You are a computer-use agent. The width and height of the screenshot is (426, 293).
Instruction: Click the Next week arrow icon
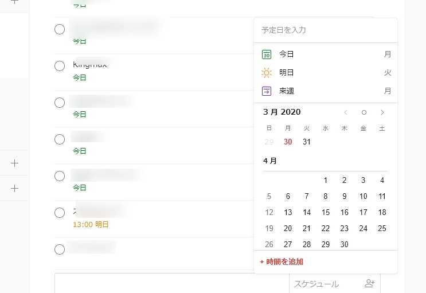(x=267, y=91)
